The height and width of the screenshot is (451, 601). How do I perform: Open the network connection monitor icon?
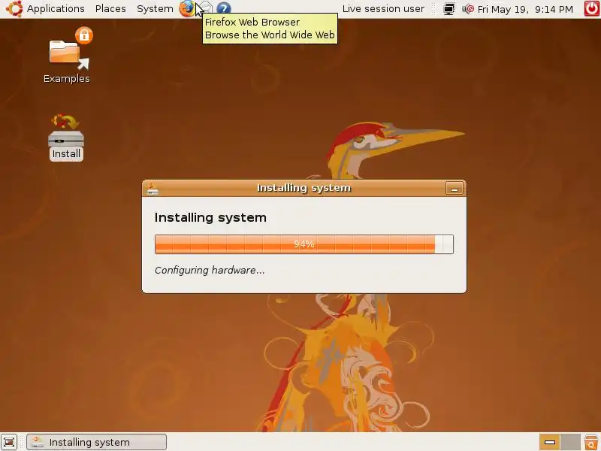[448, 9]
